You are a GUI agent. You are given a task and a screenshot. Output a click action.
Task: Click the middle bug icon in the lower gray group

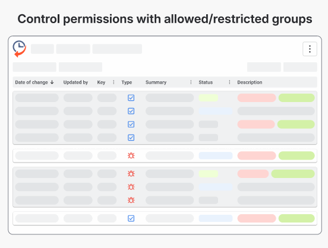pos(131,187)
